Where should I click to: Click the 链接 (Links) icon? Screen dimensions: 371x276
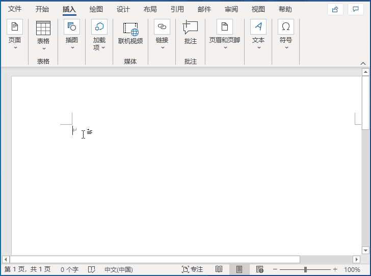162,26
